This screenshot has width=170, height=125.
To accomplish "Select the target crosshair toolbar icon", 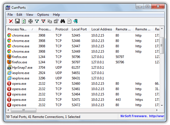I will [x=30, y=21].
